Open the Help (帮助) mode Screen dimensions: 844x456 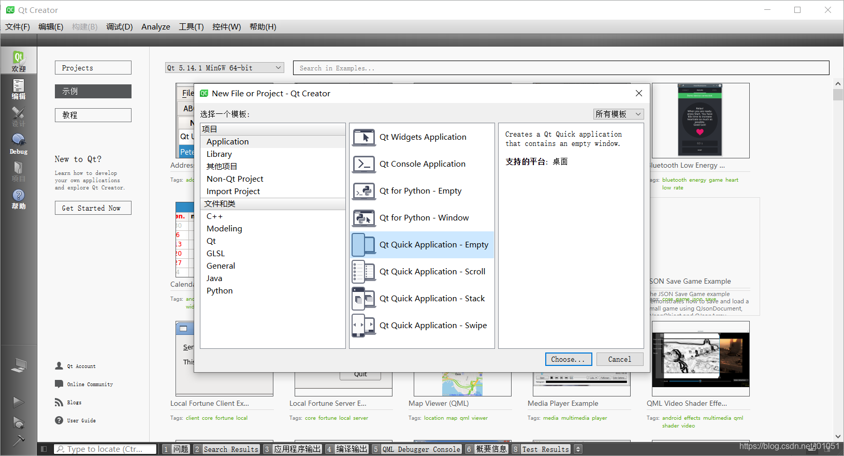(19, 198)
